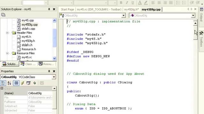The width and height of the screenshot is (204, 114).
Task: Select stdafx.cpp in Solution Explorer
Action: (x=28, y=29)
